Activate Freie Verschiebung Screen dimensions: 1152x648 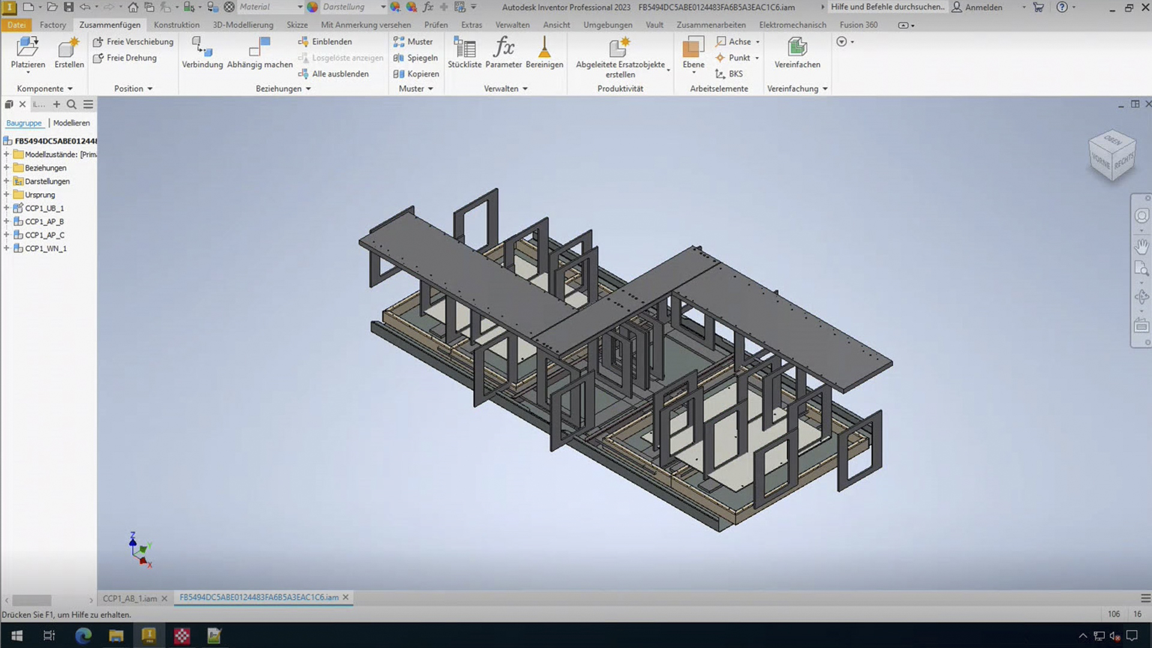point(133,41)
